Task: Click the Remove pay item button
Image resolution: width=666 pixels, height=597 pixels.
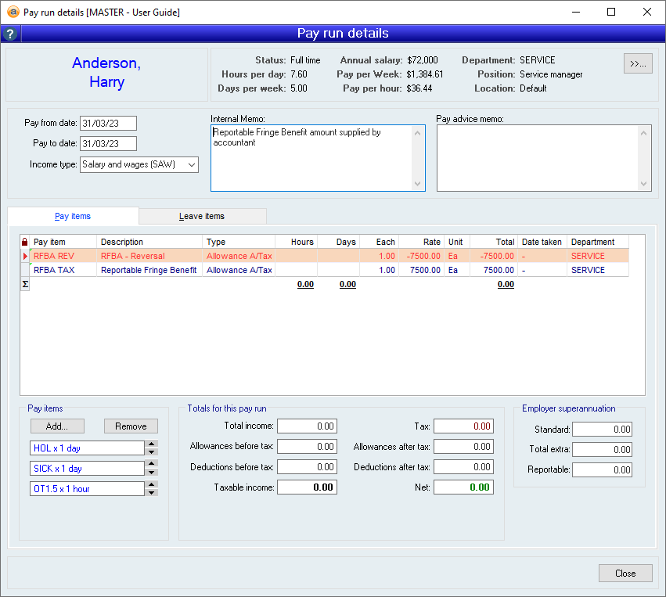Action: coord(131,426)
